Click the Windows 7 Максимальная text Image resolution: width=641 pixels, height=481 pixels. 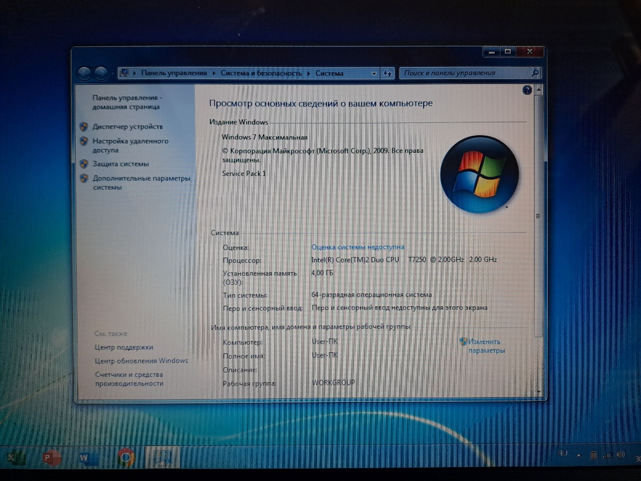(x=264, y=137)
